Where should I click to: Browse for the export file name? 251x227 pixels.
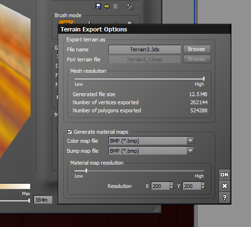(197, 49)
